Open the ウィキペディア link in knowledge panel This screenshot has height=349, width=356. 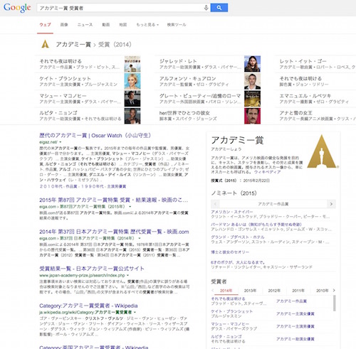(267, 172)
